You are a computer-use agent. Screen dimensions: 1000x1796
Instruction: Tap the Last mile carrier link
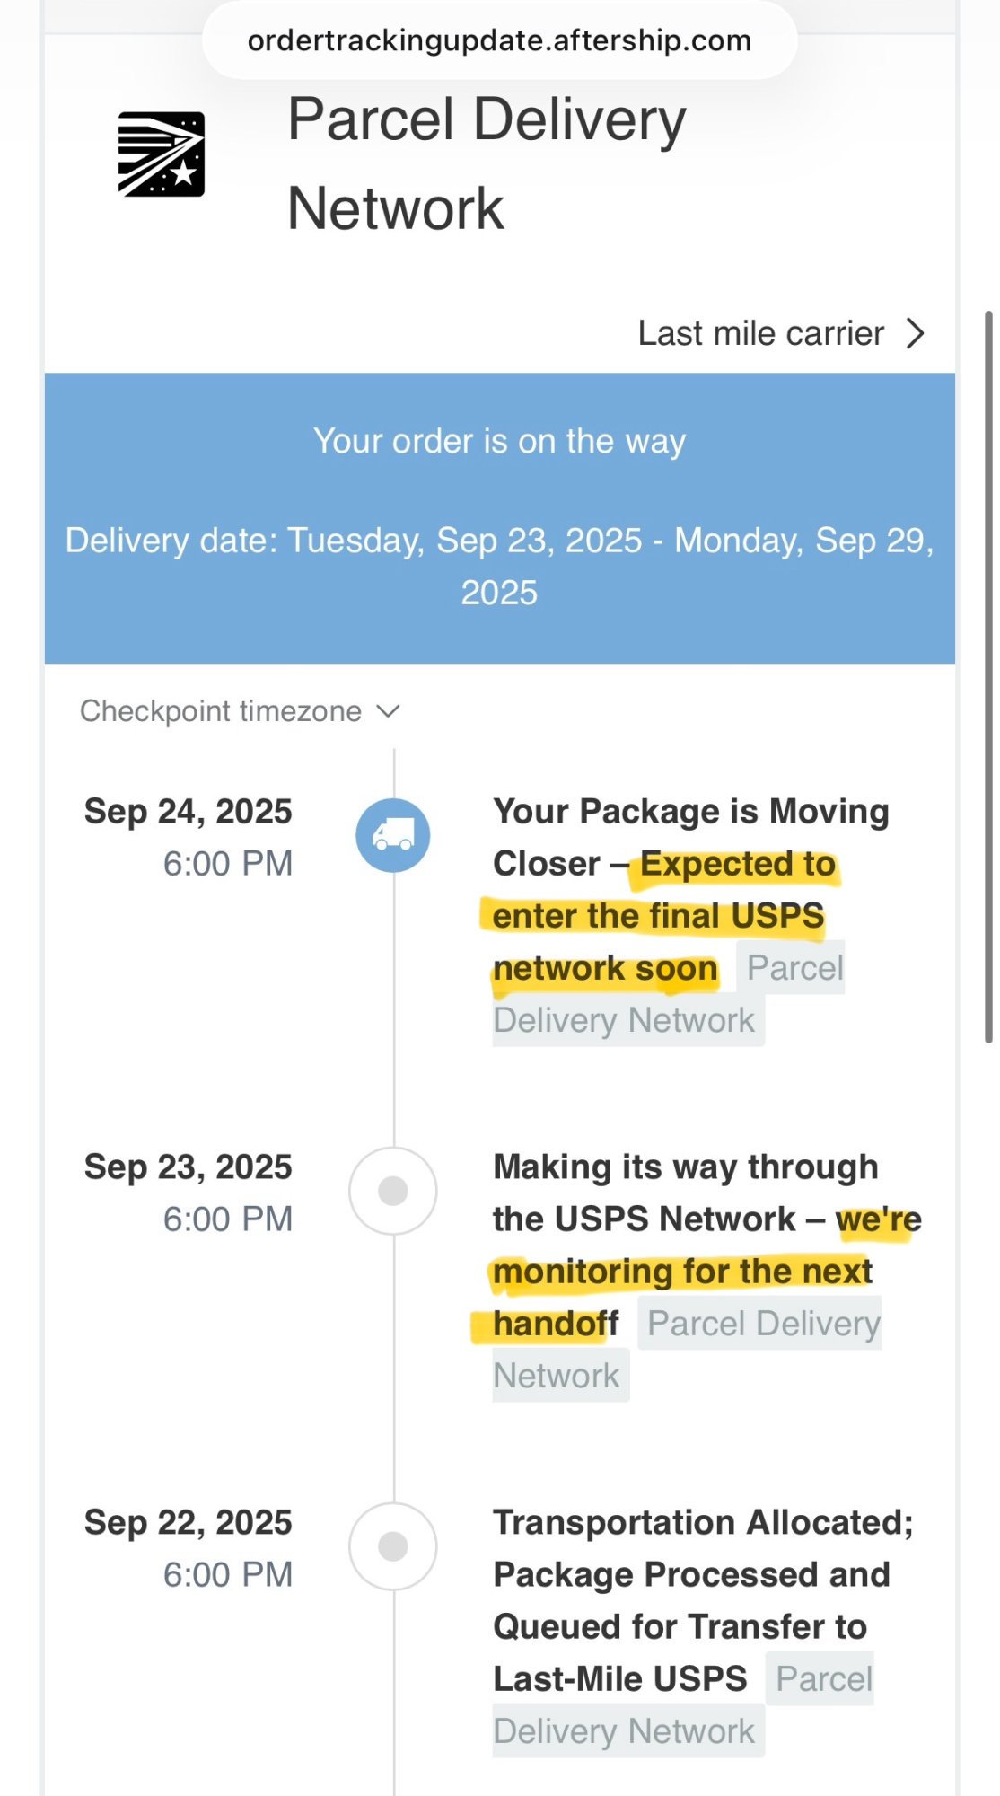coord(760,333)
